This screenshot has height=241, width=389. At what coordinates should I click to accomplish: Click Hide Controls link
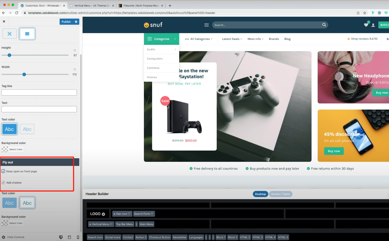tap(16, 237)
